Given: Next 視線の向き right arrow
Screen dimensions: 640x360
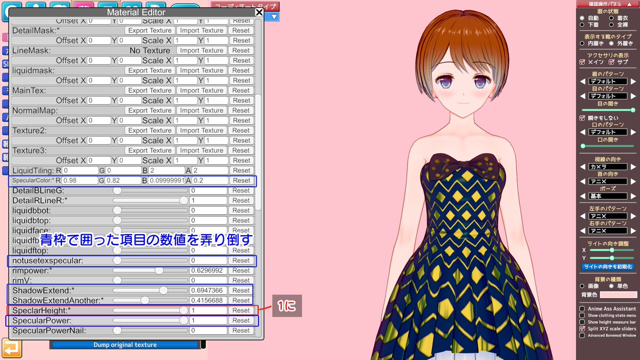Looking at the screenshot, I should [x=633, y=166].
